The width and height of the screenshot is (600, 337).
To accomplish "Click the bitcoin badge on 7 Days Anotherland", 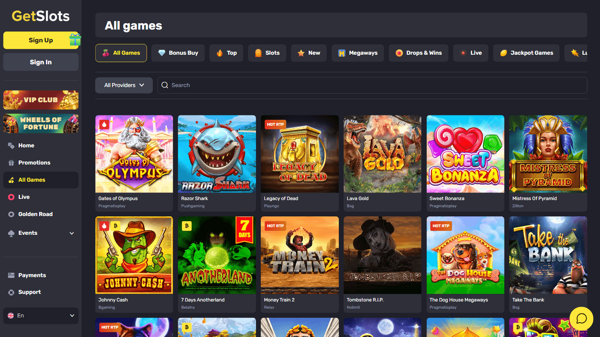I will [x=187, y=226].
